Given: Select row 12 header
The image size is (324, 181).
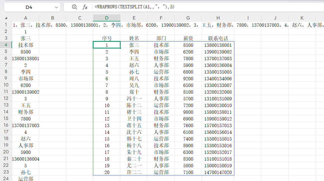Looking at the screenshot, I should click(x=6, y=99).
